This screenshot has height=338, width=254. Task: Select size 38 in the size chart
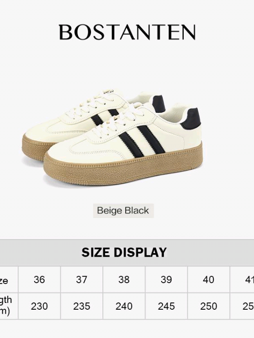tap(124, 280)
